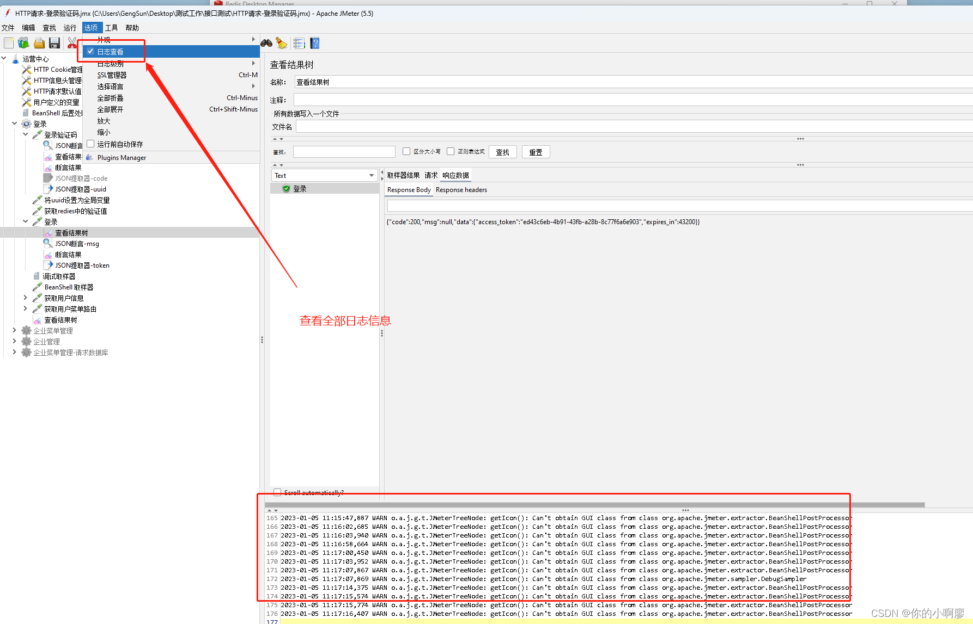Click the 查找 search text field

click(344, 152)
